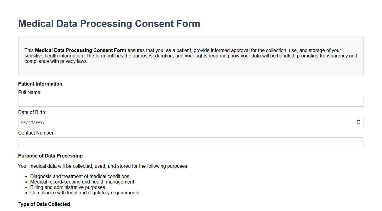The height and width of the screenshot is (211, 382).
Task: Select the month segment in the date field
Action: click(23, 122)
